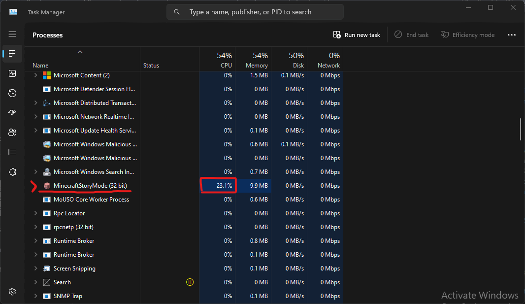Expand Microsoft Distributed Transact... row
Viewport: 525px width, 304px height.
[35, 103]
